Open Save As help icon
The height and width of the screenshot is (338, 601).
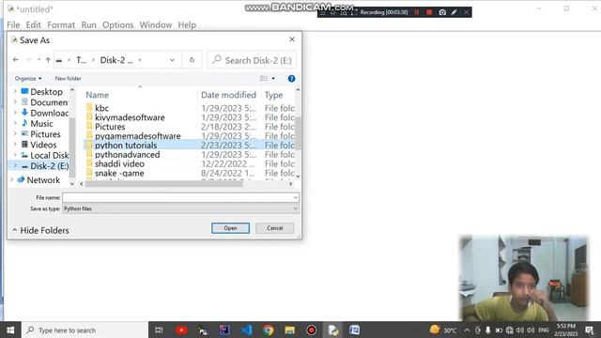(291, 79)
